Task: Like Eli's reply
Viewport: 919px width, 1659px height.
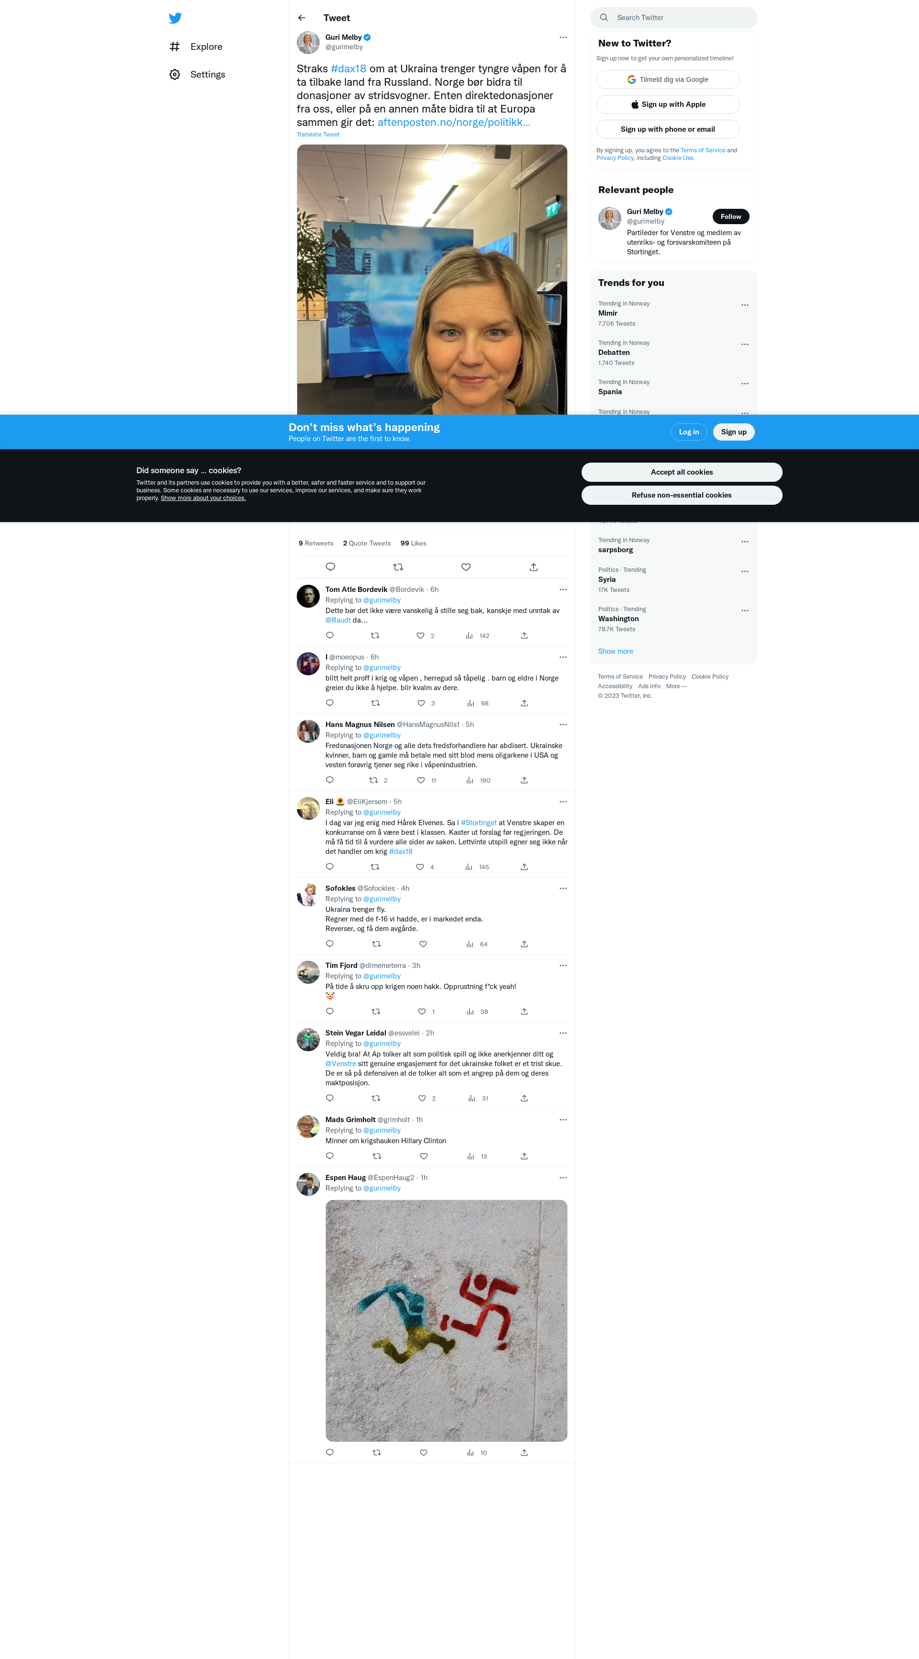Action: 420,867
